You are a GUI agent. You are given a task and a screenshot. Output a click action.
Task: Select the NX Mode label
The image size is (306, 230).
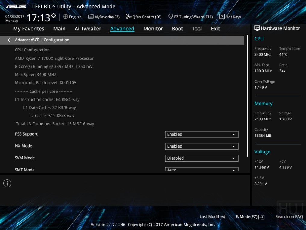pos(23,146)
